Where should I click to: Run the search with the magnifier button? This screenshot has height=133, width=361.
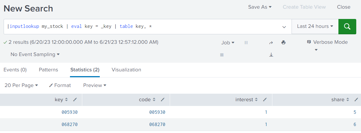(347, 26)
